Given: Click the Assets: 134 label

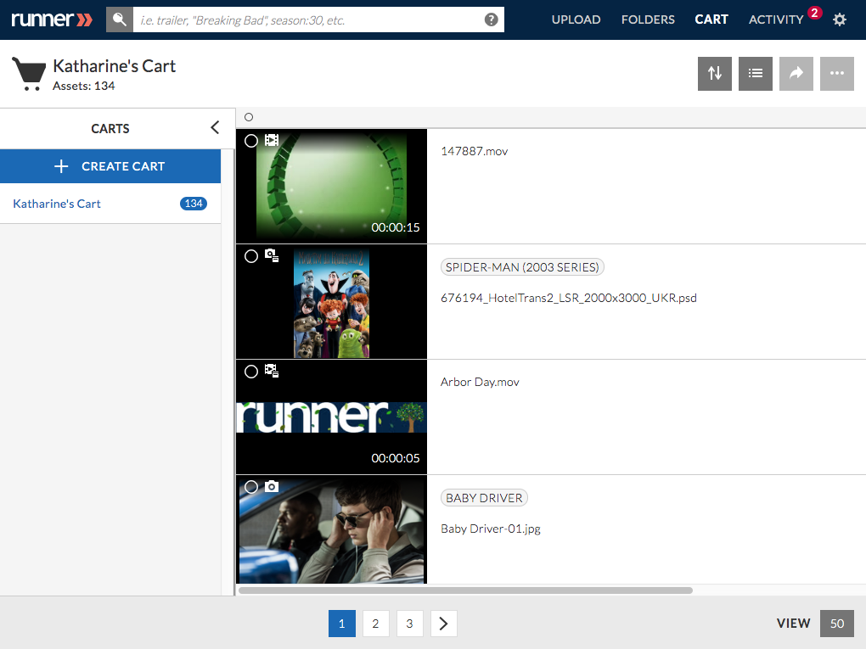Looking at the screenshot, I should [x=83, y=86].
